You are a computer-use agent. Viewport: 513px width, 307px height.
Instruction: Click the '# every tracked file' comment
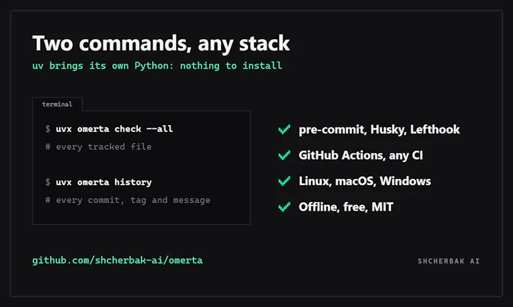coord(99,147)
